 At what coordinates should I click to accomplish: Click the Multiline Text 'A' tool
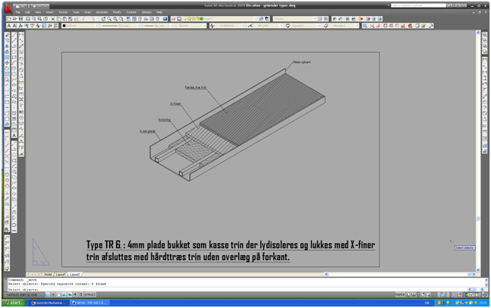click(14, 135)
